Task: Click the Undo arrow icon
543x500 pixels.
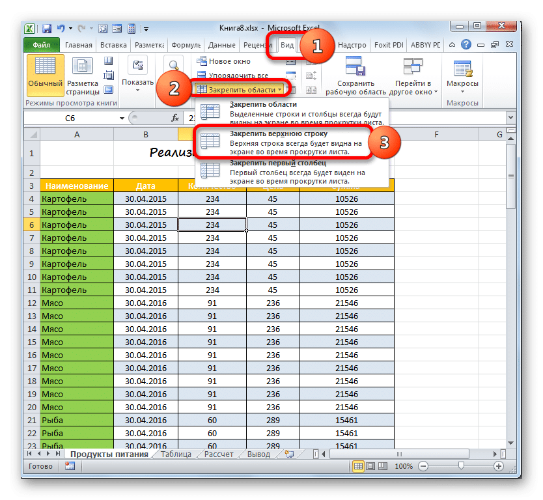Action: click(61, 29)
